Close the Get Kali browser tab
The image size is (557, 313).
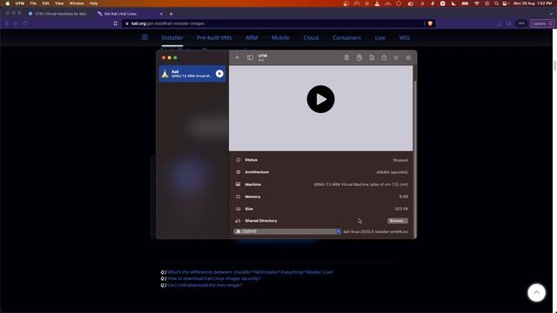161,14
